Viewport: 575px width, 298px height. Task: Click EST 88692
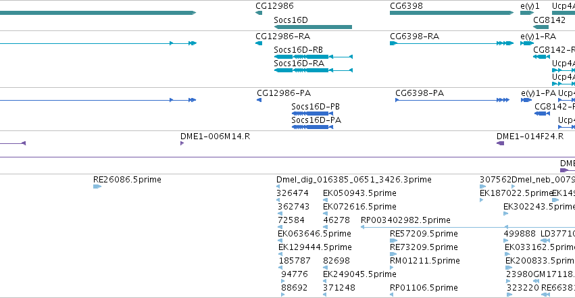point(282,295)
